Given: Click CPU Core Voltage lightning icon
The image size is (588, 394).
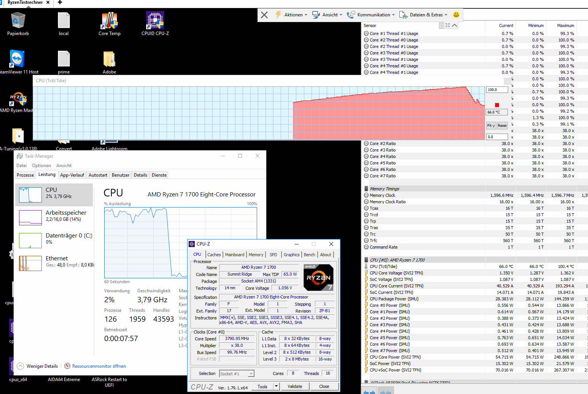Looking at the screenshot, I should point(366,273).
